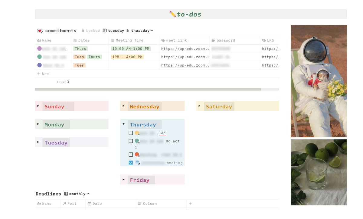Image resolution: width=363 pixels, height=219 pixels.
Task: Open the tuesday & thursday view dropdown
Action: click(x=128, y=31)
